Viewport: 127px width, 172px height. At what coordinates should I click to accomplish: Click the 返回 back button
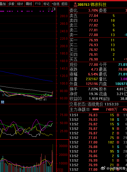64,4
